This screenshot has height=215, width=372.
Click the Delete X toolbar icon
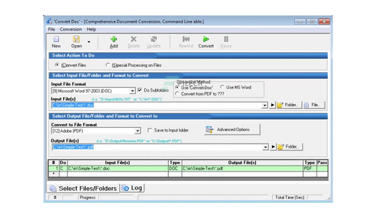point(134,39)
